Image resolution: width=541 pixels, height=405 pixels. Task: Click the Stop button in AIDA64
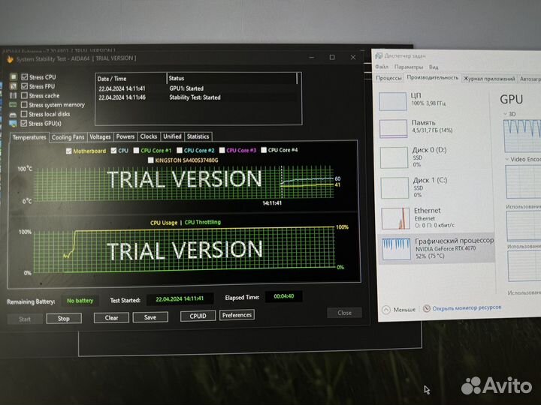64,319
